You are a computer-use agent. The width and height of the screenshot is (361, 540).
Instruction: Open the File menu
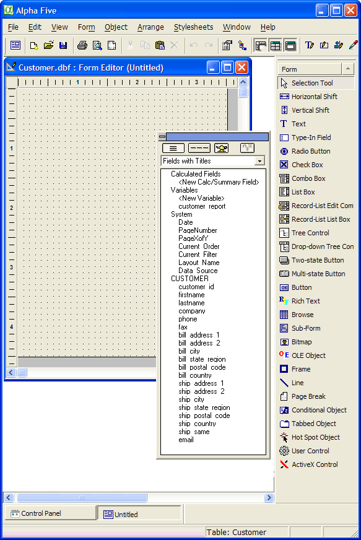pyautogui.click(x=13, y=27)
